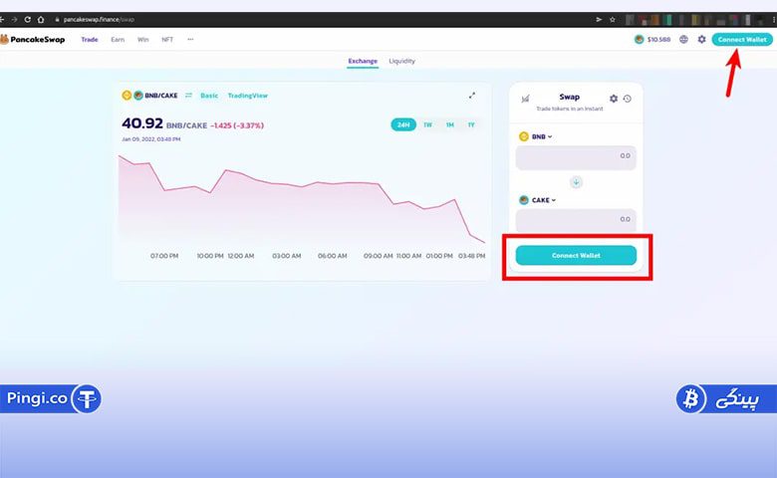
Task: Open recent transactions history icon
Action: (628, 99)
